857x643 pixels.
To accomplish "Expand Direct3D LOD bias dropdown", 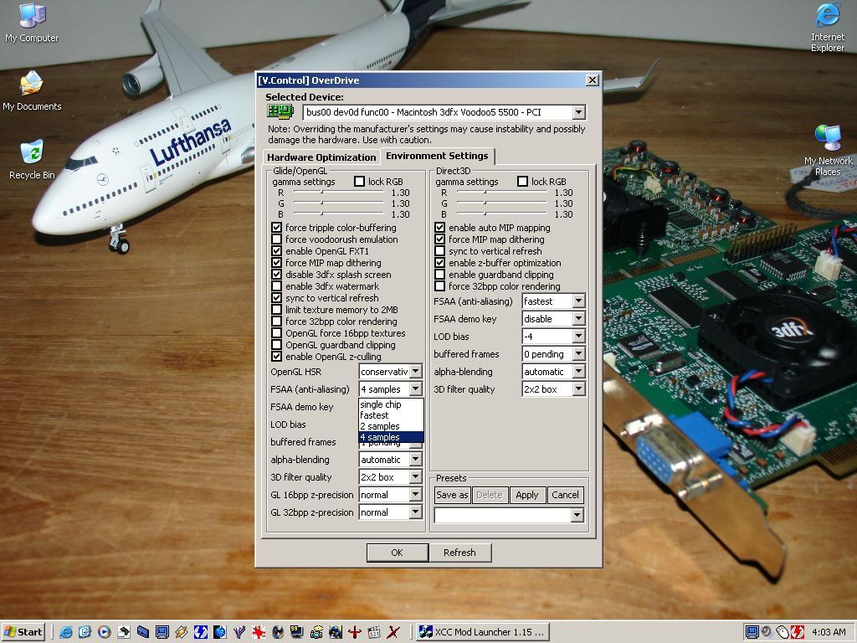I will 579,337.
